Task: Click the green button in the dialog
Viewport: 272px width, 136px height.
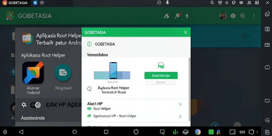Action: 161,75
